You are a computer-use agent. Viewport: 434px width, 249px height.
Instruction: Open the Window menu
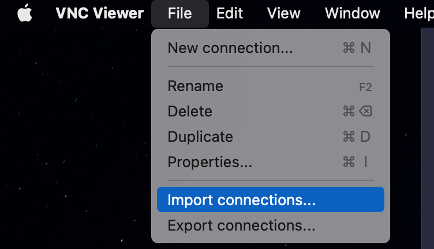click(352, 13)
